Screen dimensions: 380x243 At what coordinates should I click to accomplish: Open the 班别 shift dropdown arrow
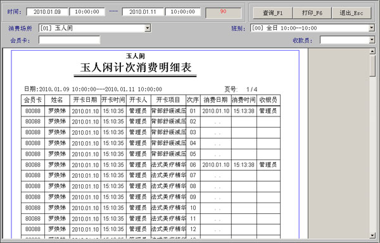(372, 28)
